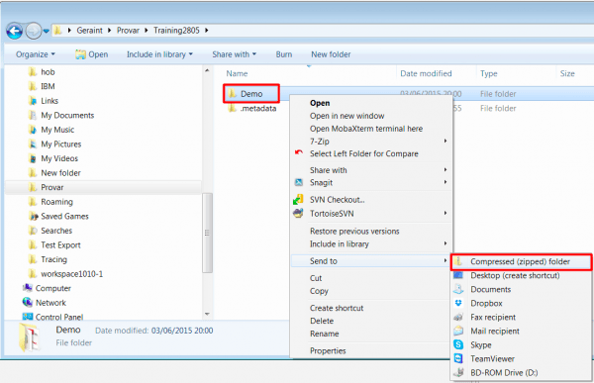
Task: Open the Send to submenu
Action: 371,260
